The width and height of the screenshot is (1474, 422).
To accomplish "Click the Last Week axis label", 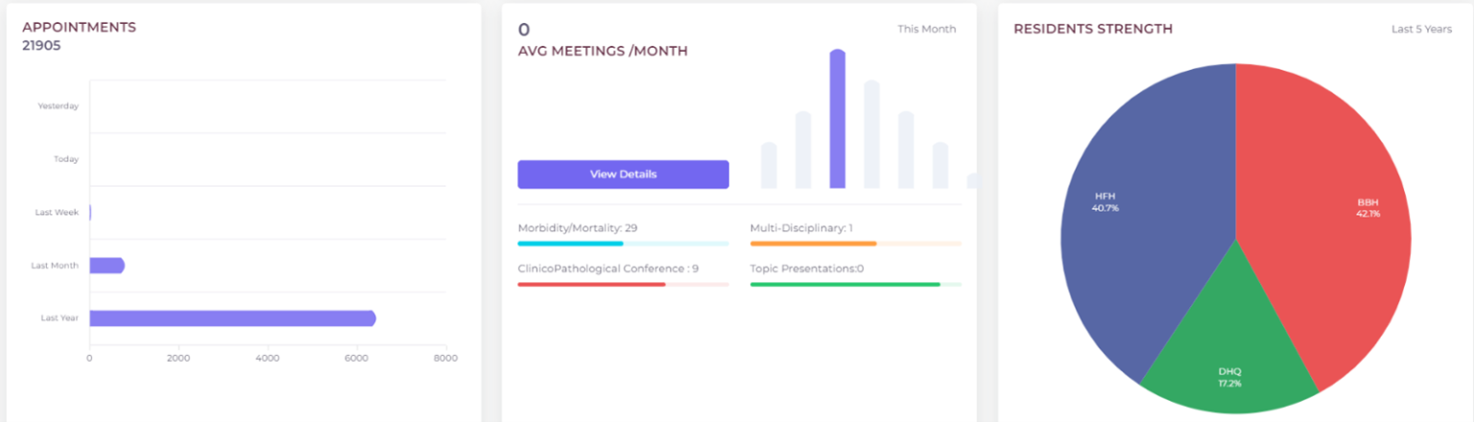I will click(57, 212).
